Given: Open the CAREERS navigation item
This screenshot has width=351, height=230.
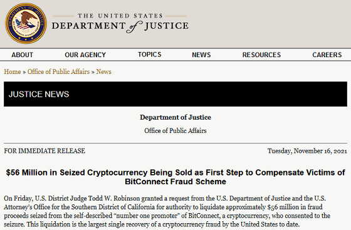Looking at the screenshot, I should tap(327, 55).
